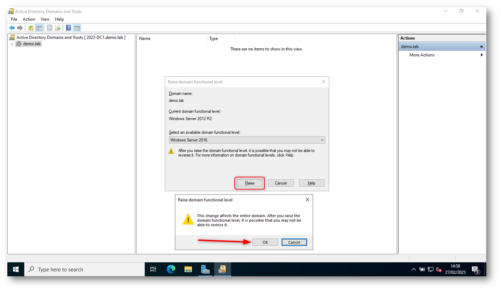This screenshot has width=501, height=291.
Task: Click OK in the confirmation dialog
Action: [x=265, y=242]
